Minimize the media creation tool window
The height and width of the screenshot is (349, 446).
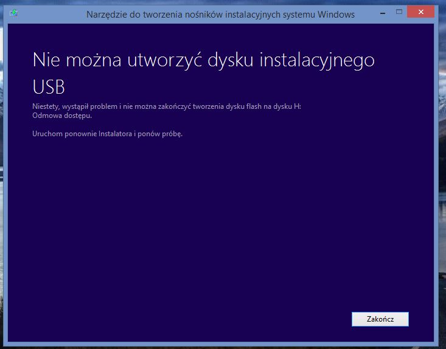coord(383,13)
